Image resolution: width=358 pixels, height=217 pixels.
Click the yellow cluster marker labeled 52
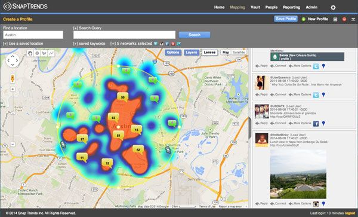coord(138,150)
